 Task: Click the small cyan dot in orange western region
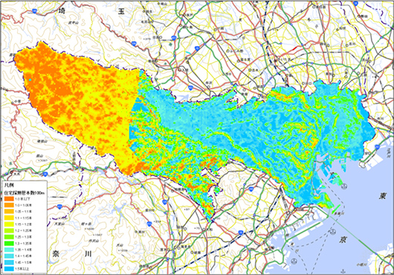click(30, 80)
